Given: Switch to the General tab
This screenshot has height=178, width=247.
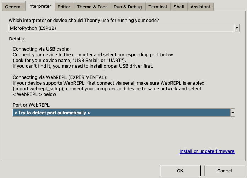Looking at the screenshot, I should pyautogui.click(x=13, y=7).
